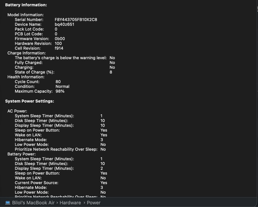Click Hibernate Mode label under AC Power
The image size is (258, 207).
31,140
